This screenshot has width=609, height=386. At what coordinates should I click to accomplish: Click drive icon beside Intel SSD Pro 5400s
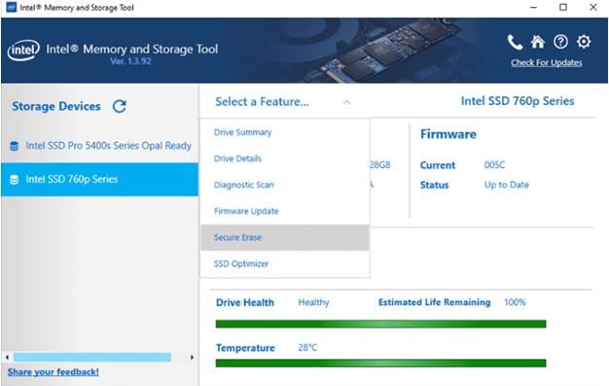click(x=14, y=146)
